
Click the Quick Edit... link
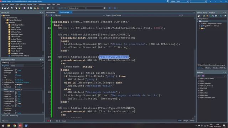5,116
